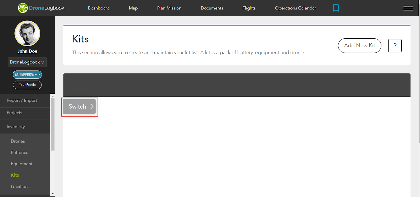Open Your Profile
This screenshot has height=197, width=420.
tap(27, 85)
